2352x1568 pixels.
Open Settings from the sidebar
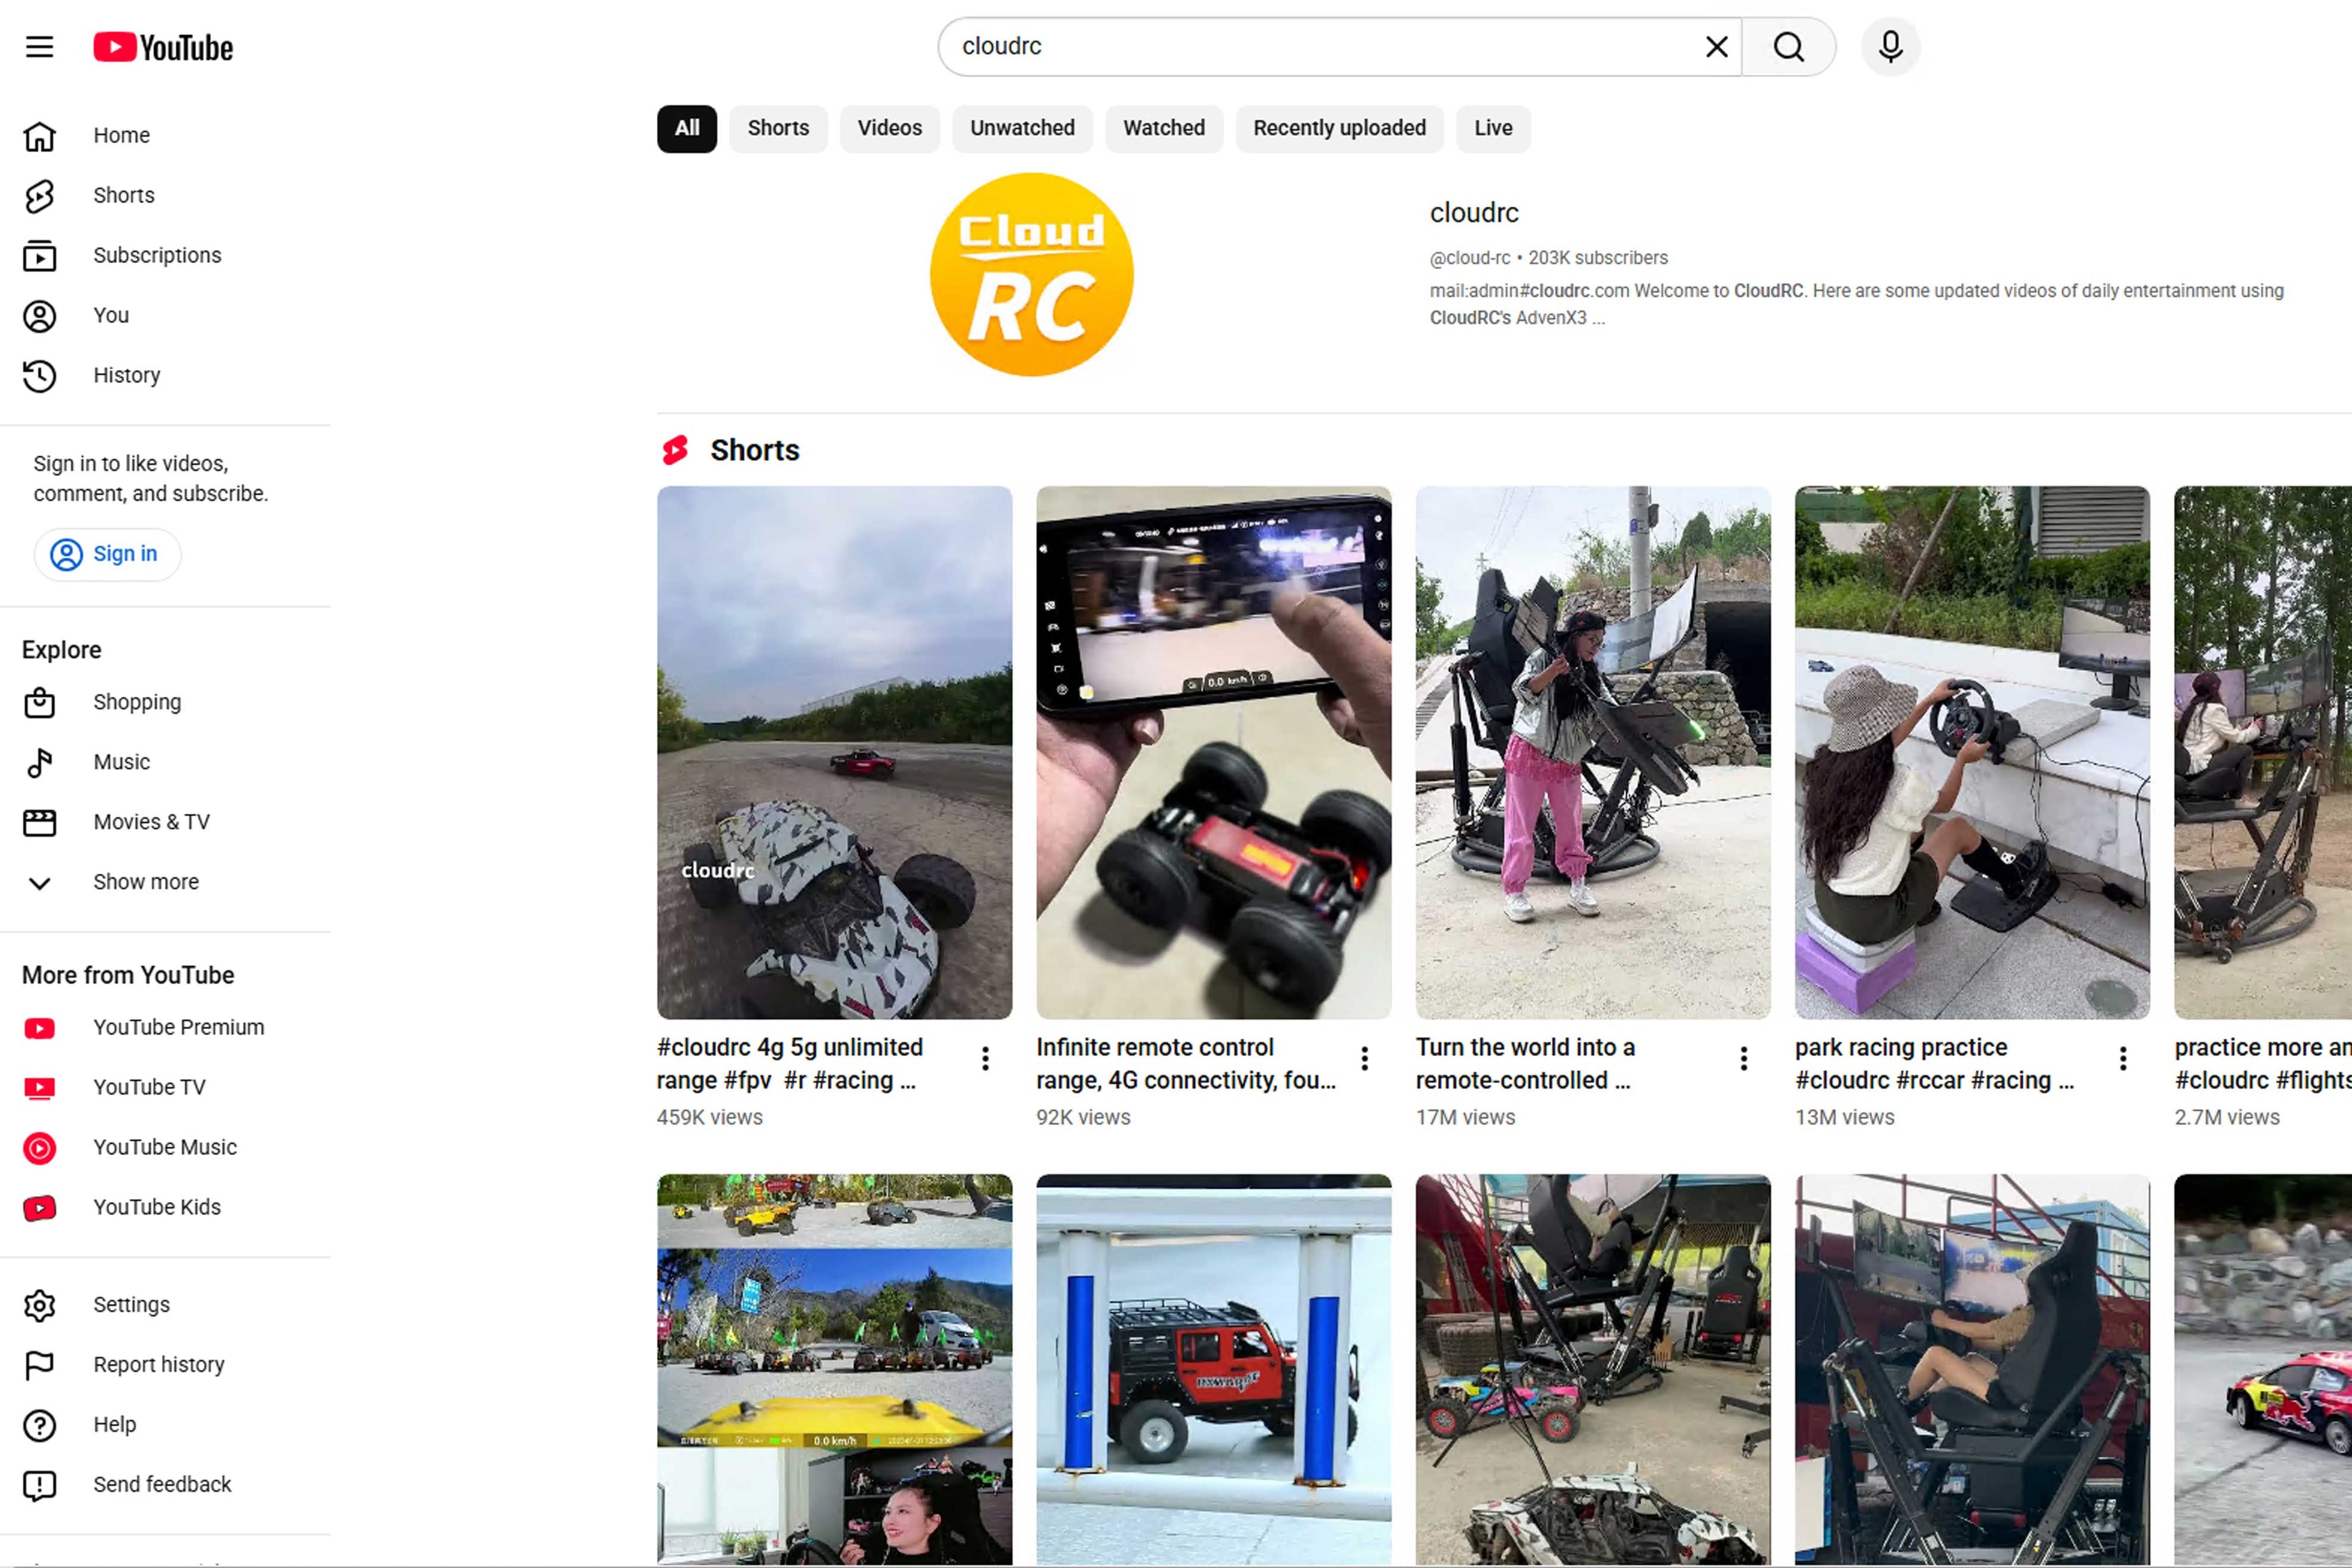[131, 1304]
